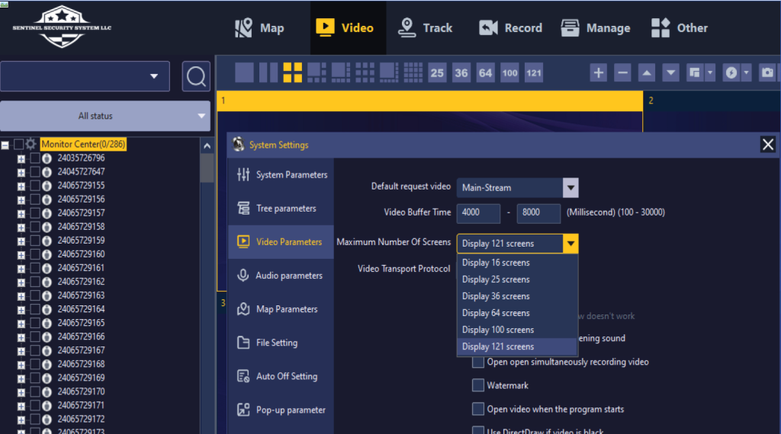Click the Video Buffer Time 4000 field
The height and width of the screenshot is (434, 781).
coord(478,212)
